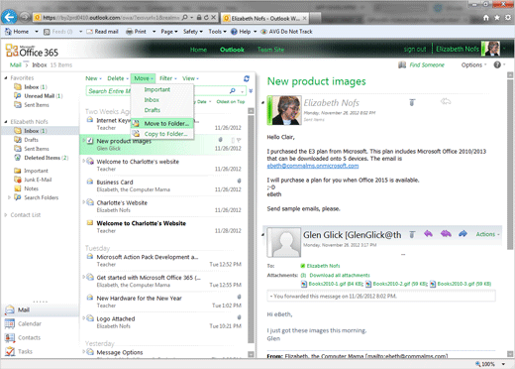Open the Logo Attached message
The width and height of the screenshot is (515, 369).
163,322
